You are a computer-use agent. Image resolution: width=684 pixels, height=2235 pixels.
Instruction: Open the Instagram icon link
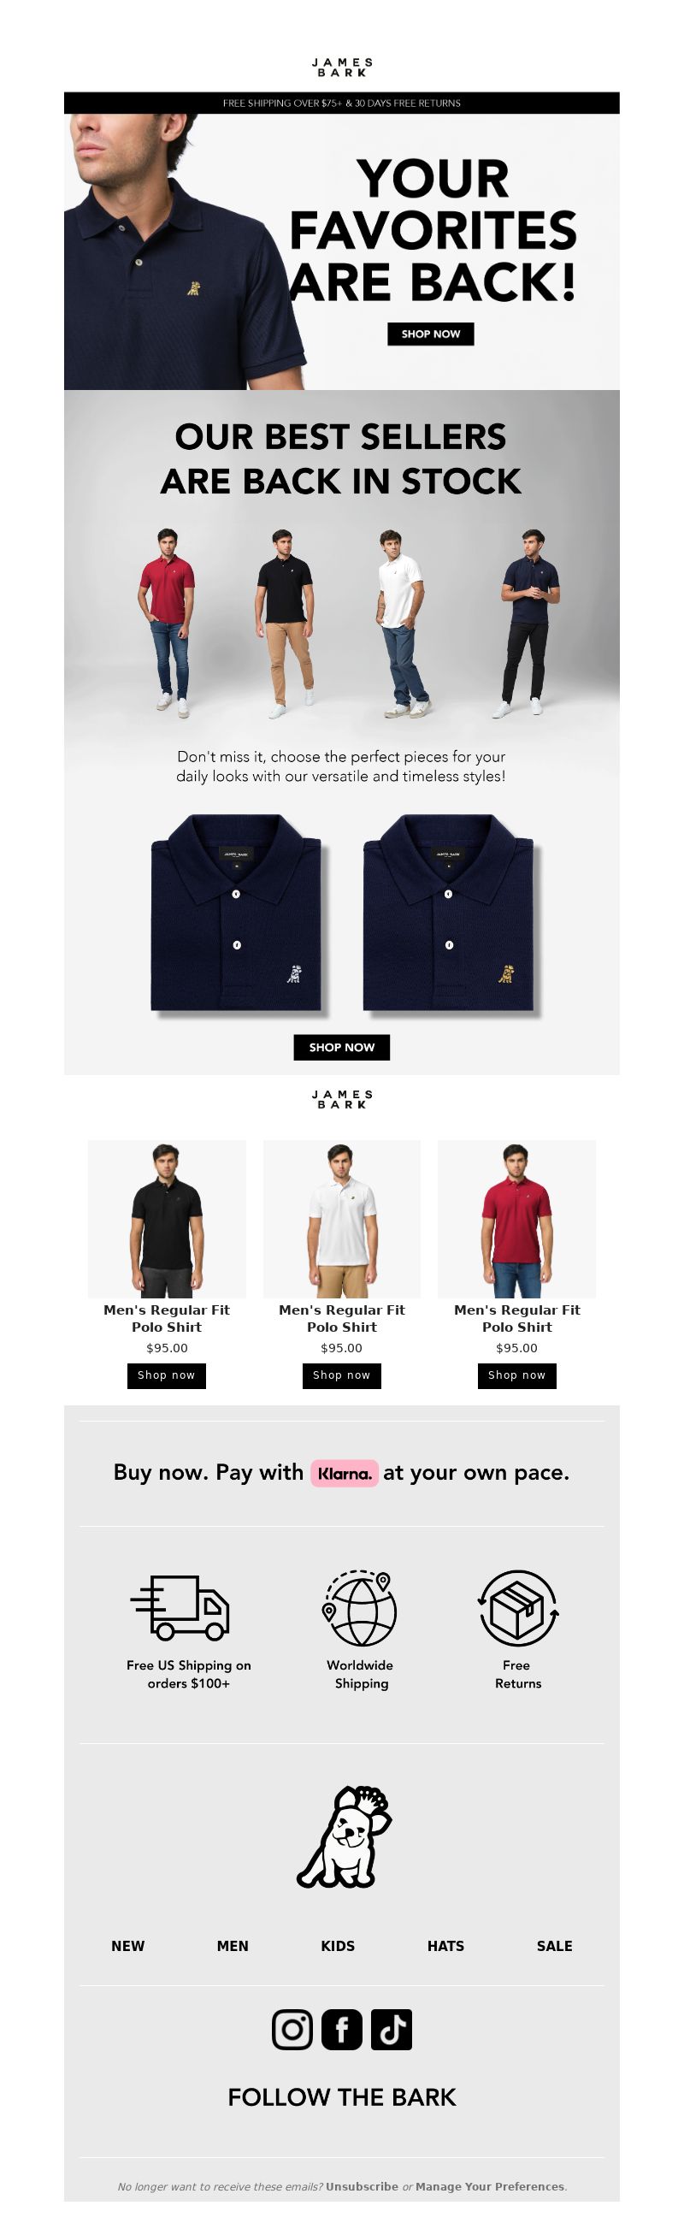pyautogui.click(x=292, y=2030)
